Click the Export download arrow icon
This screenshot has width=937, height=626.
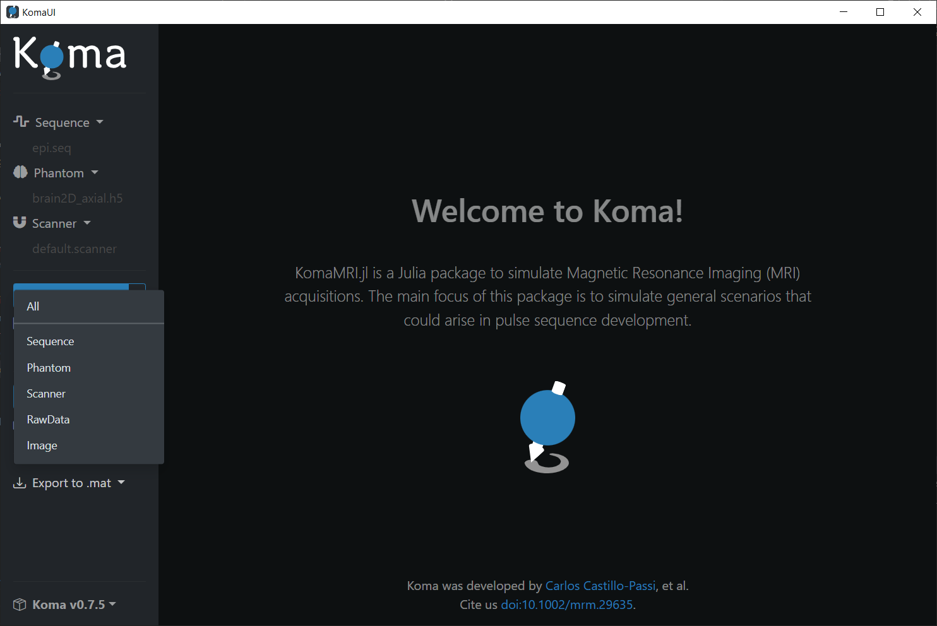[x=20, y=483]
